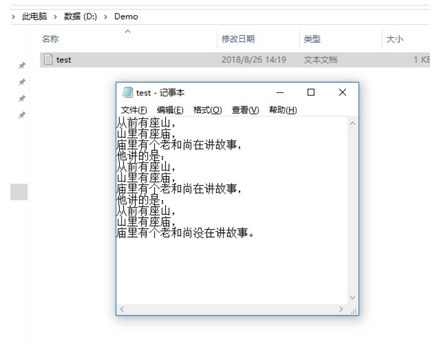Click the last line 庙里有个老和尚没在讲故事。
Screen dimensions: 441x364
pyautogui.click(x=185, y=233)
